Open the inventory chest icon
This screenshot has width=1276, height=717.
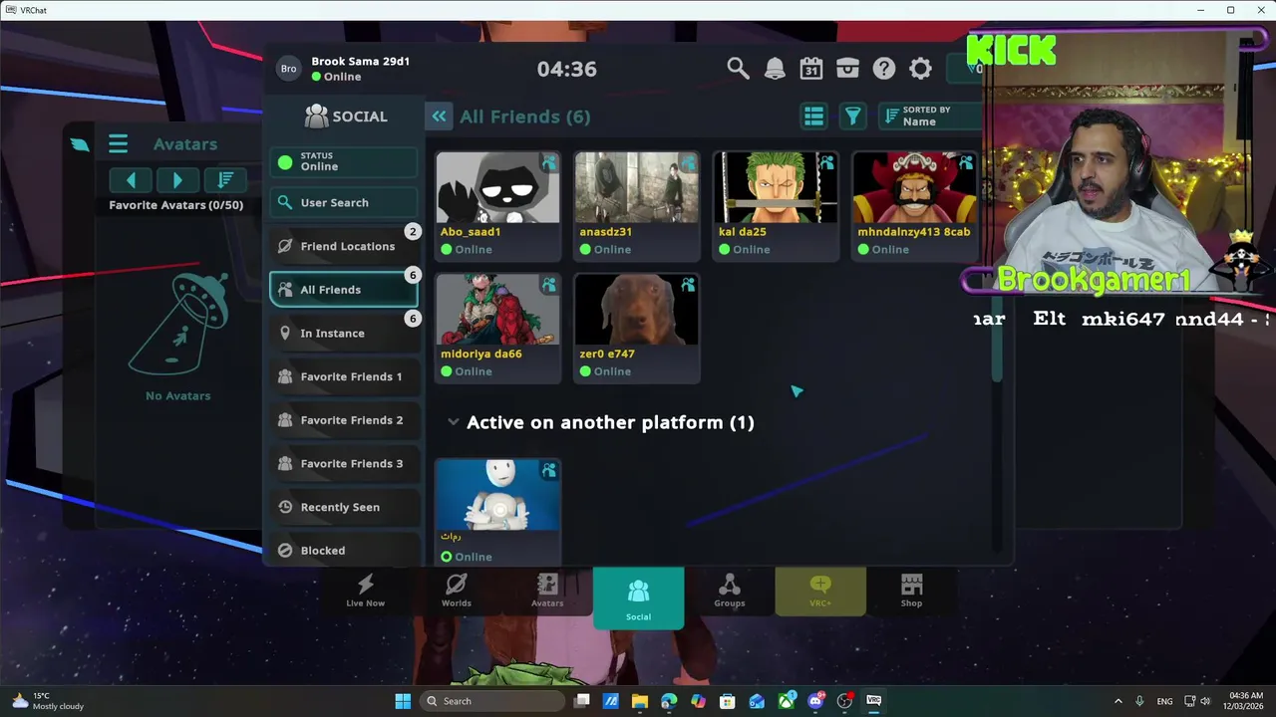(847, 68)
